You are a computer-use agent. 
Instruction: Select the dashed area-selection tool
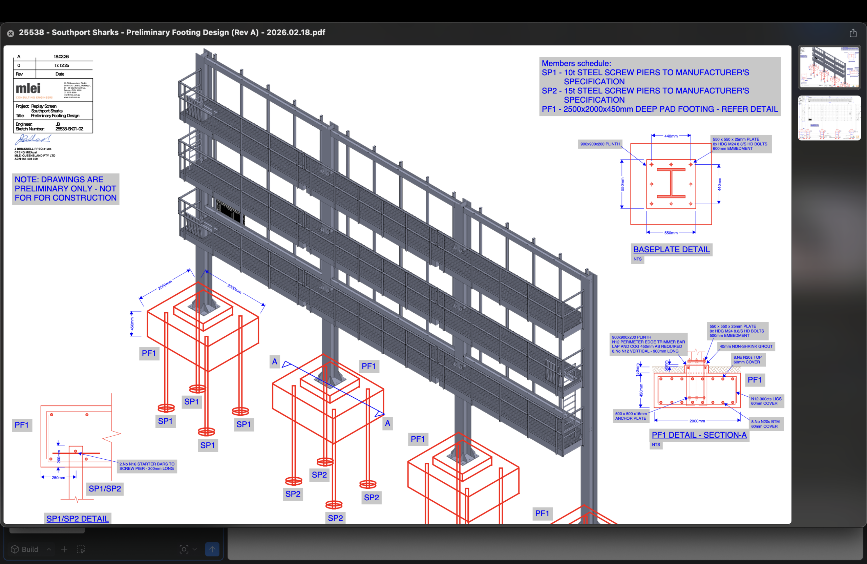[81, 549]
